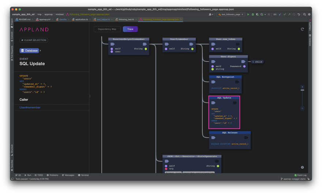Click Git commit green checkmark
The height and width of the screenshot is (194, 322).
coord(285,14)
